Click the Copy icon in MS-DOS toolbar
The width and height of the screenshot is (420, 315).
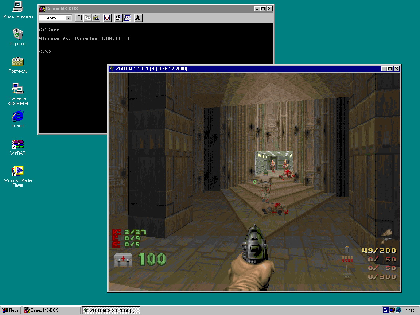pos(87,18)
